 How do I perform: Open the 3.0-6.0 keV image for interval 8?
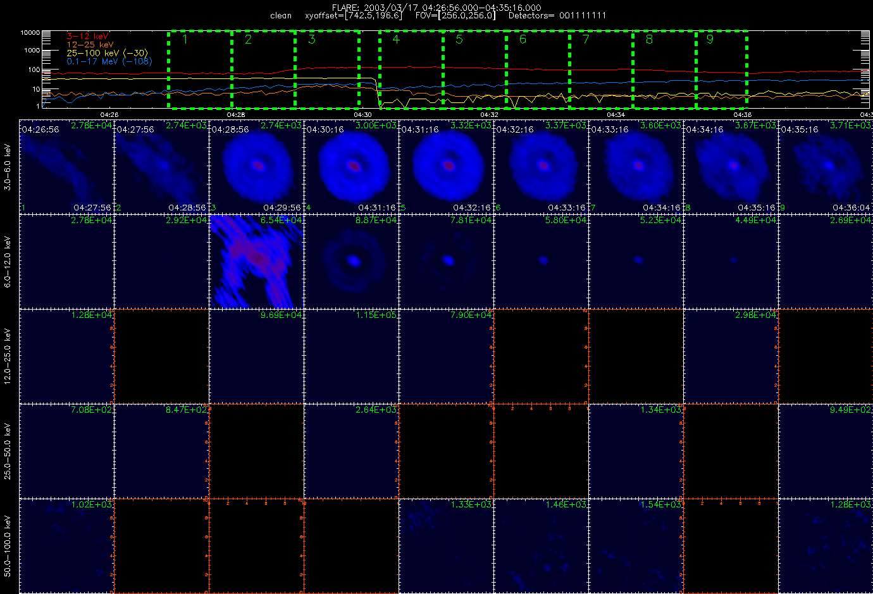coord(731,167)
